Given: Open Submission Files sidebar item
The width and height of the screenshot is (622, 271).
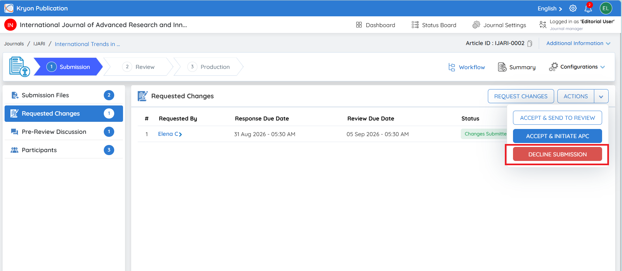Looking at the screenshot, I should 64,95.
